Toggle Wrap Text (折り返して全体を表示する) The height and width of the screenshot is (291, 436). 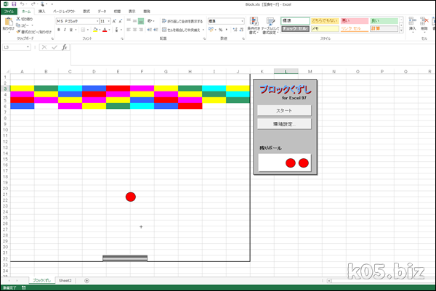[182, 21]
